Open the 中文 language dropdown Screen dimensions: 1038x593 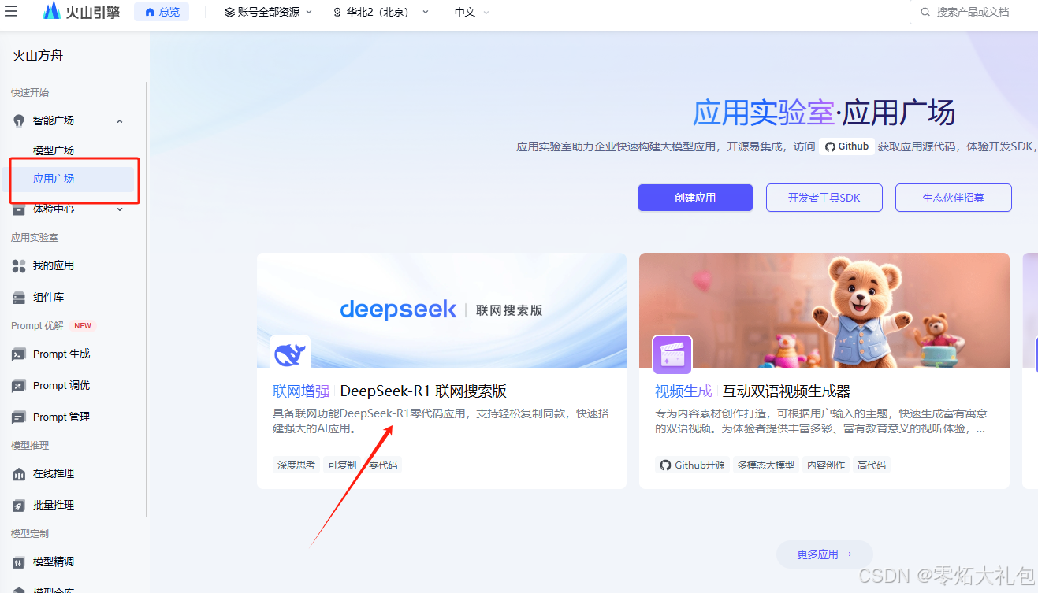pyautogui.click(x=471, y=12)
